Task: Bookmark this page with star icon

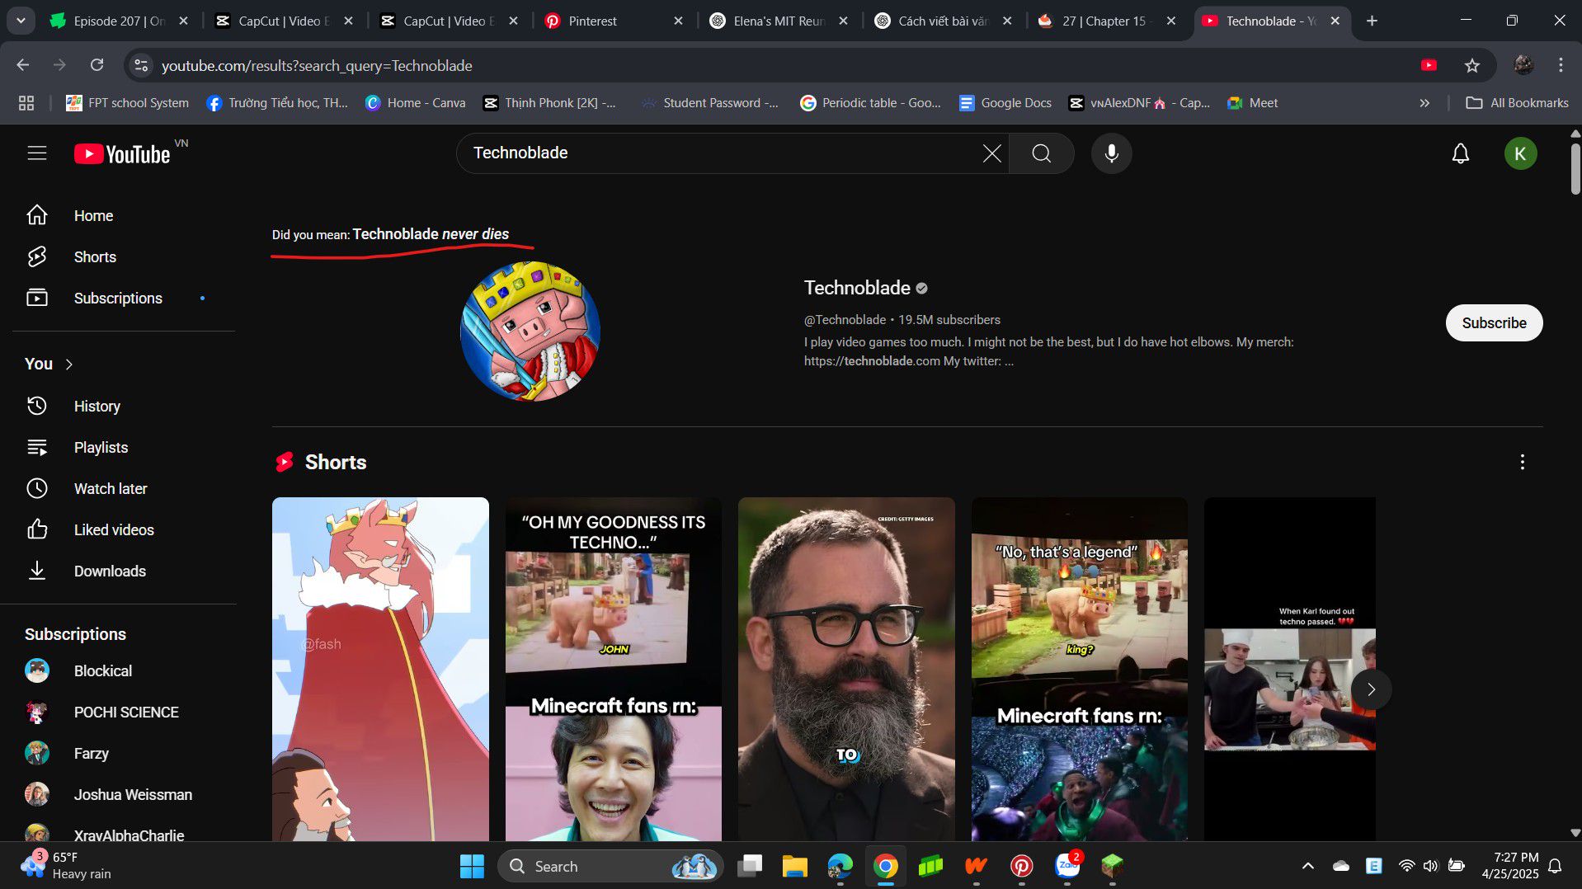Action: point(1471,65)
